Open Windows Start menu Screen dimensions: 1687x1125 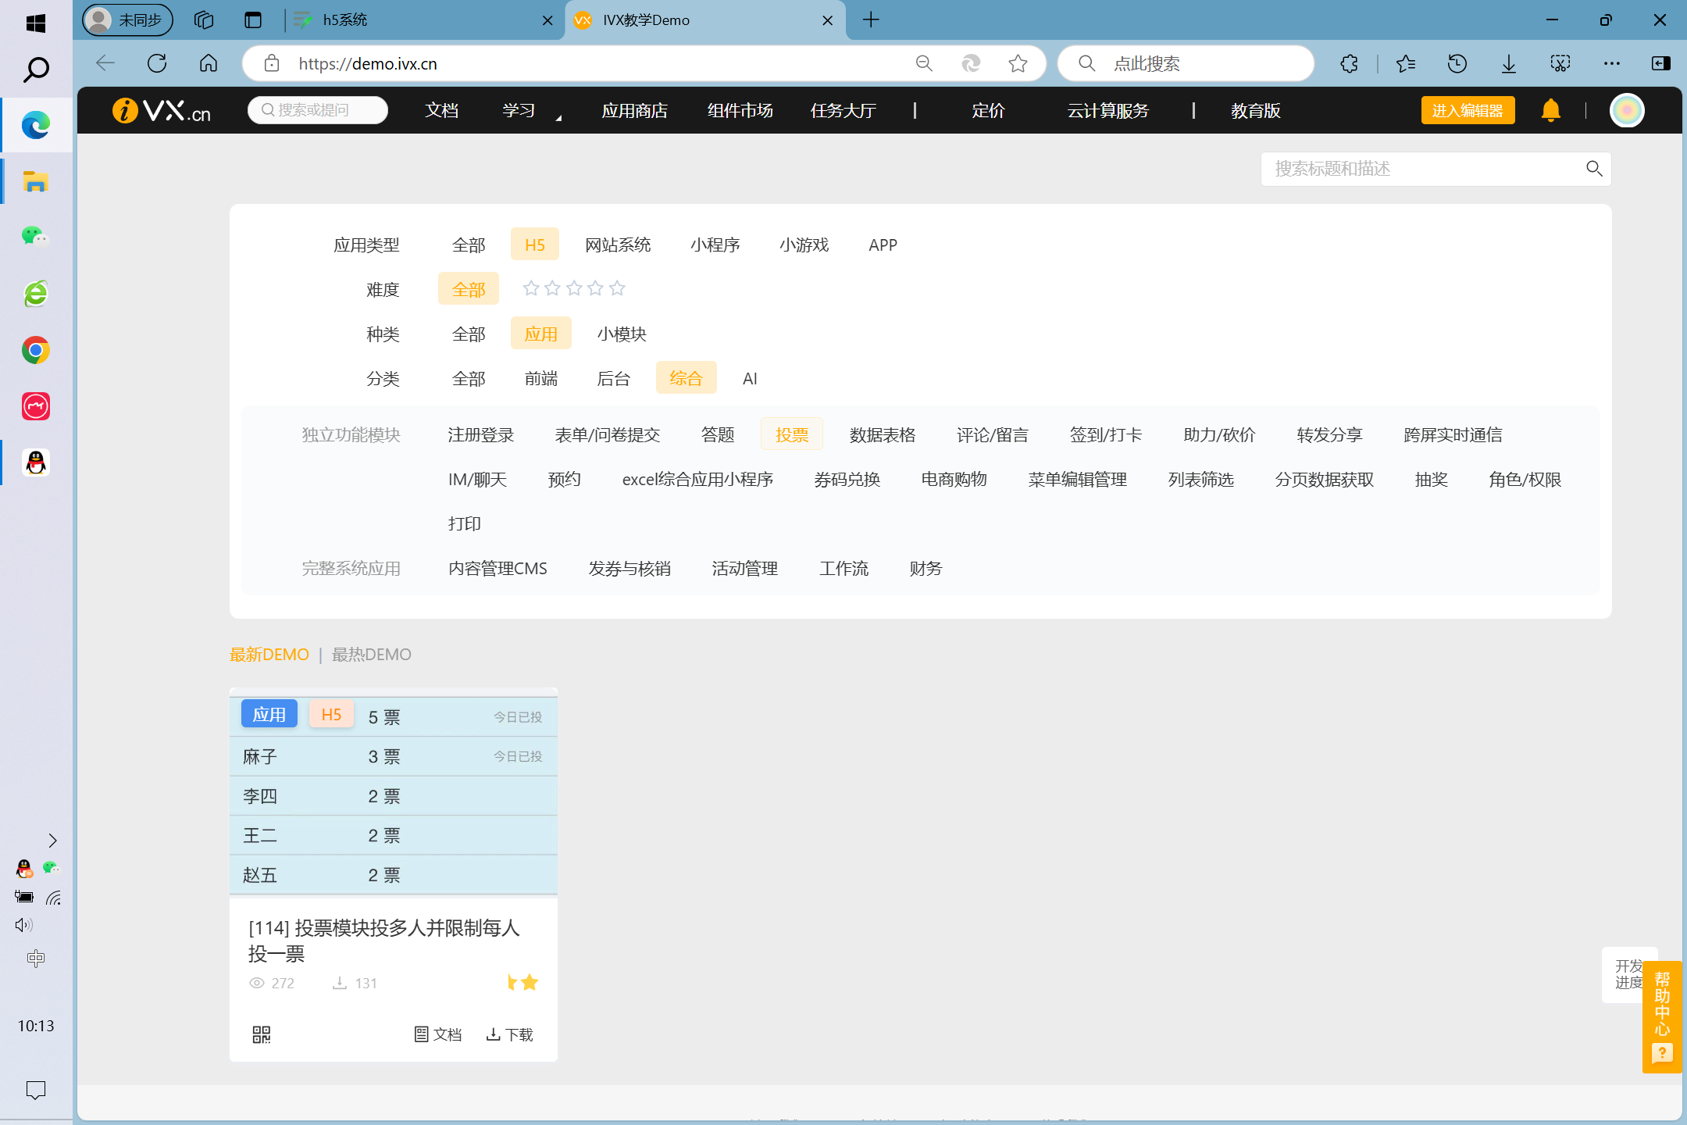[36, 23]
